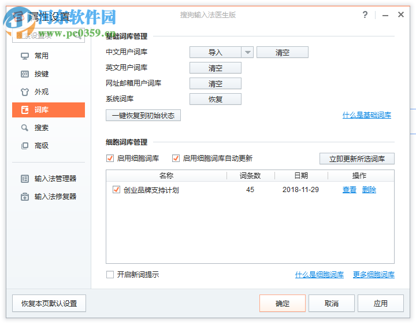416x324 pixels.
Task: Open the 更多细胞词库 link
Action: pos(374,275)
